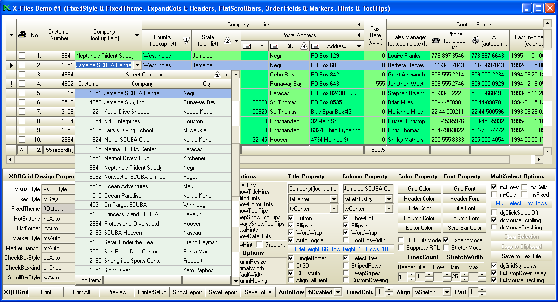
Task: Click the Save to Text File button
Action: point(521,256)
